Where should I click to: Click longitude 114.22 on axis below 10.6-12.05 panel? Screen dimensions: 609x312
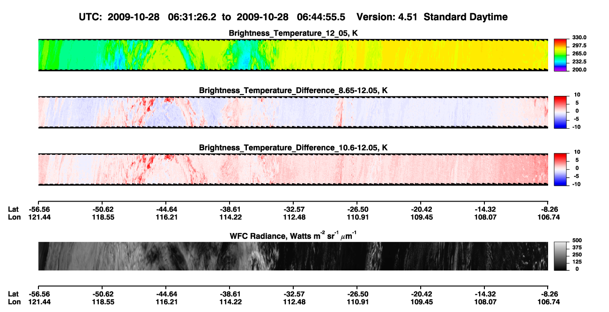tap(229, 217)
